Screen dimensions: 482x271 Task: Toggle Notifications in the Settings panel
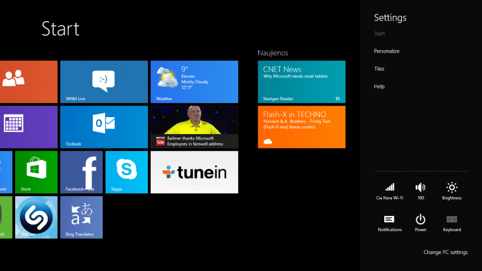click(x=390, y=222)
